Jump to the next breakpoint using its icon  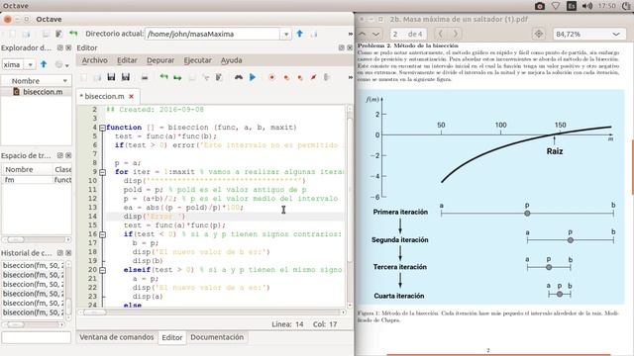pyautogui.click(x=286, y=77)
